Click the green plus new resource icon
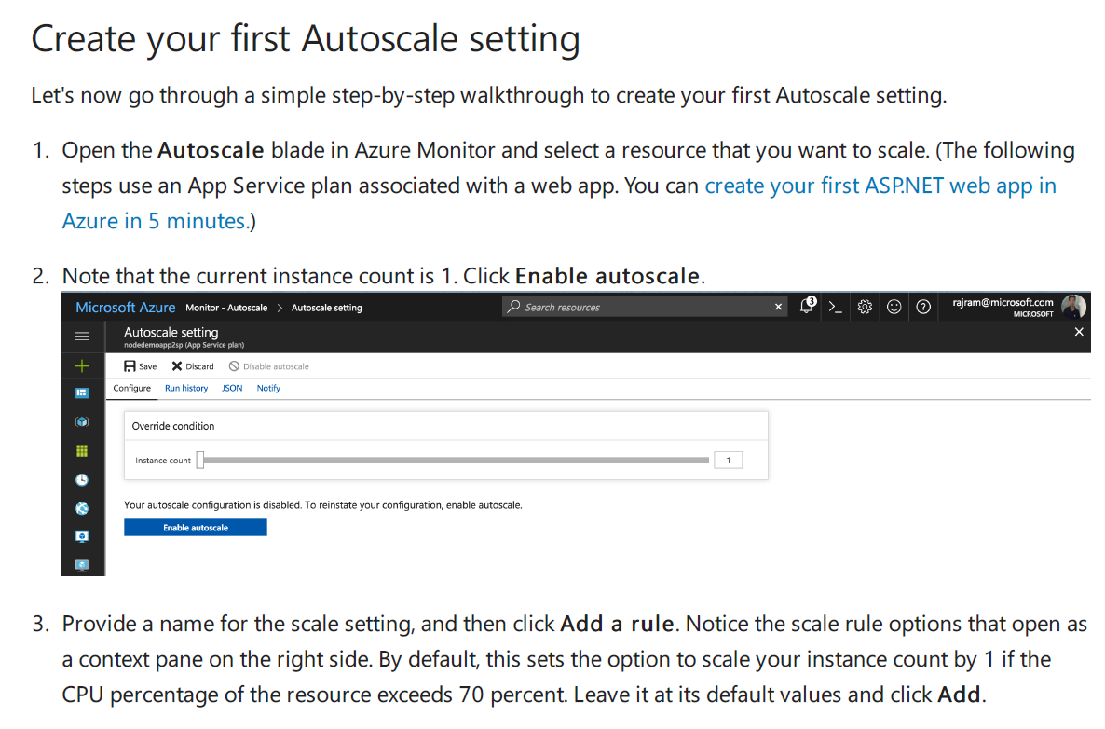The image size is (1105, 729). (x=82, y=366)
